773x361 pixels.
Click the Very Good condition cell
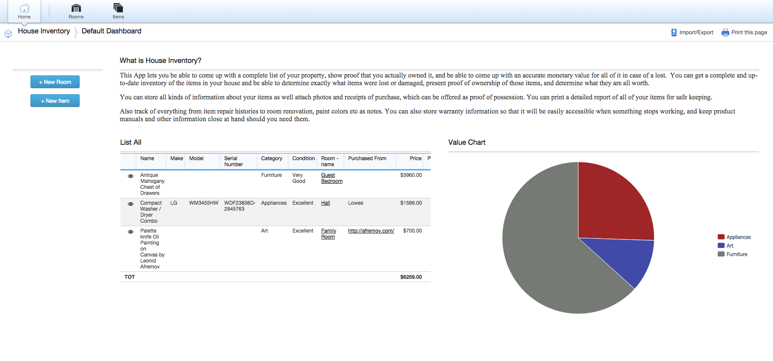[x=299, y=178]
